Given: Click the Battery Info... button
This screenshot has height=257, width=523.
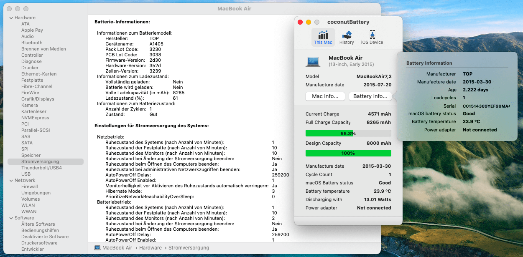Looking at the screenshot, I should click(x=370, y=96).
